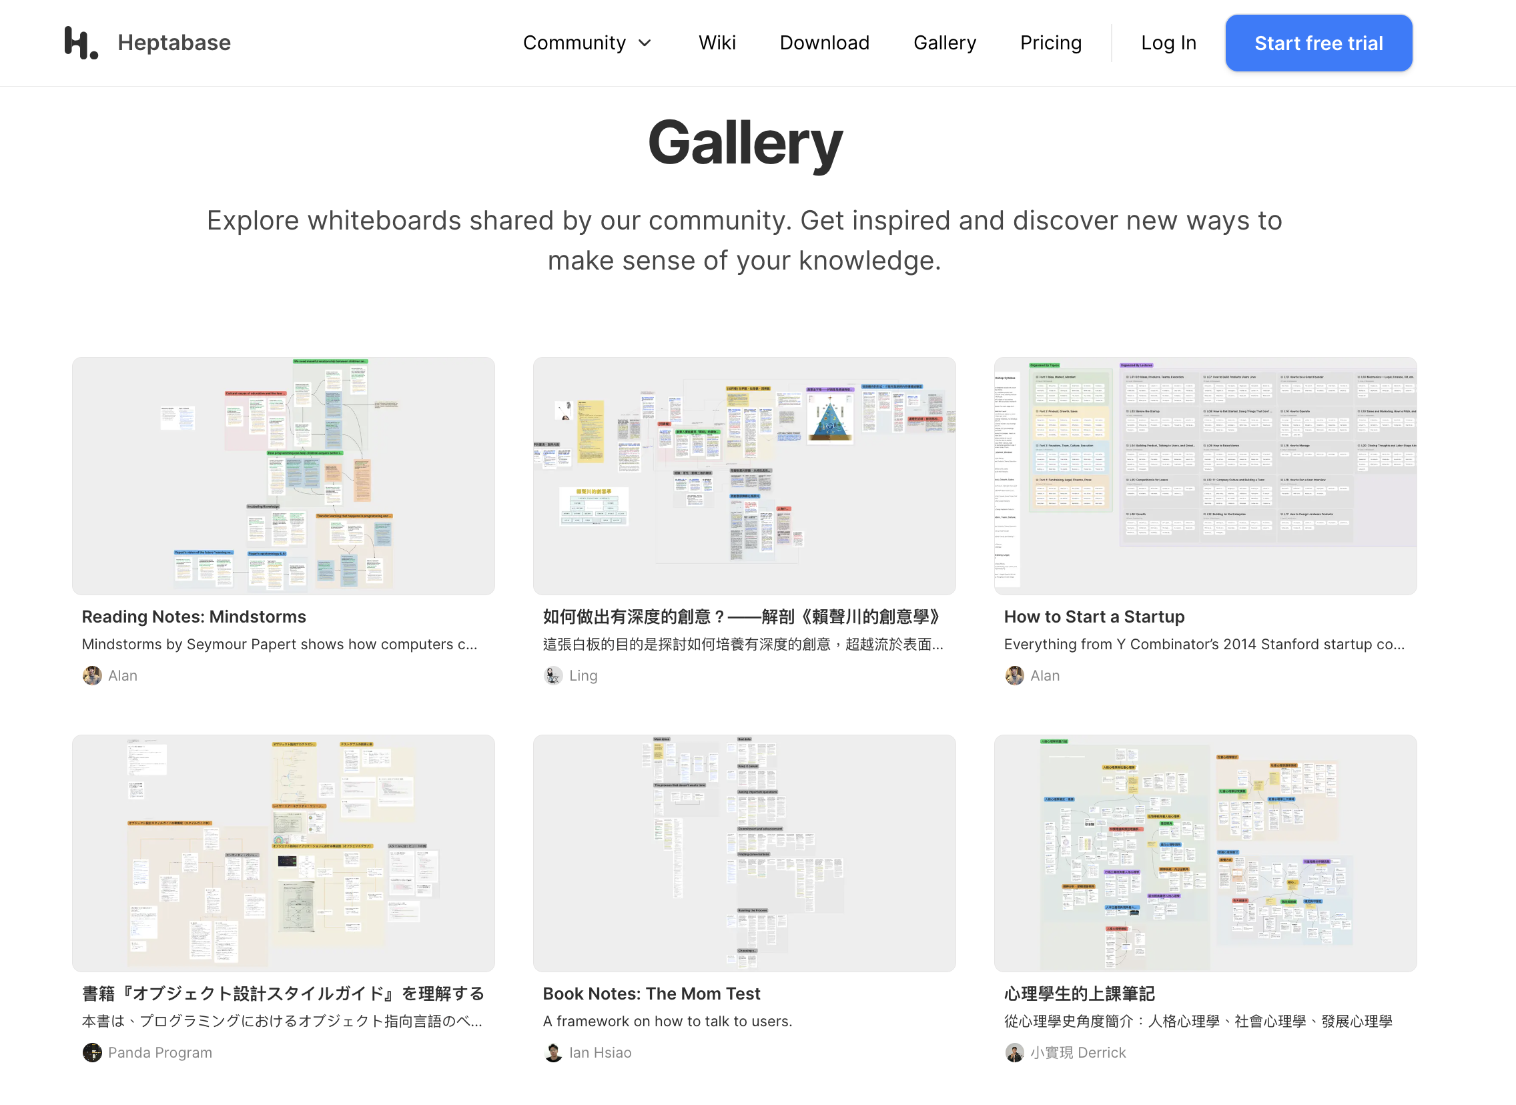The height and width of the screenshot is (1105, 1516).
Task: Click Panda Program's avatar icon
Action: [x=92, y=1052]
